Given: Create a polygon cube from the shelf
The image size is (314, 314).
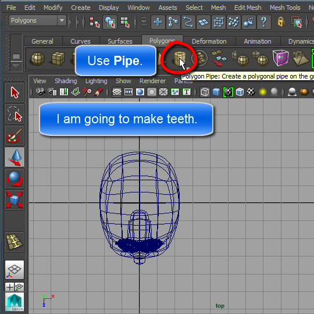Looking at the screenshot, I should (x=58, y=59).
